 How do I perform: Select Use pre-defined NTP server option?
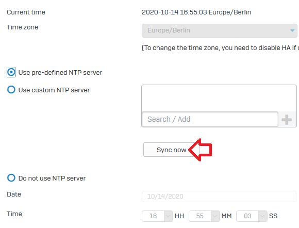click(11, 72)
